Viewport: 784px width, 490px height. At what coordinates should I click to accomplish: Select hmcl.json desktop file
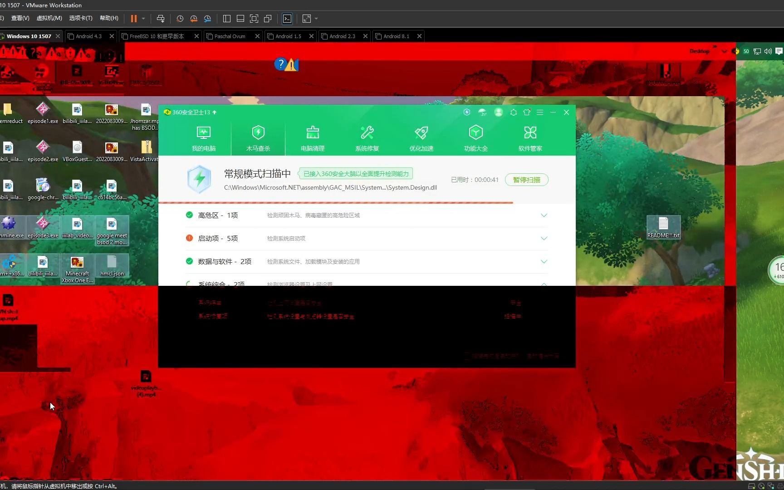click(112, 266)
